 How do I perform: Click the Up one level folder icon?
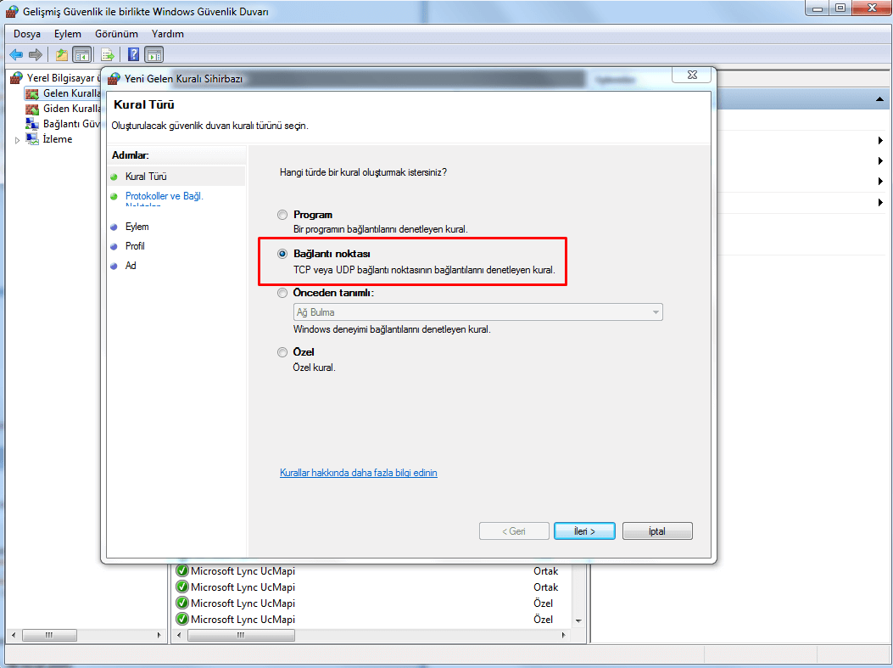[x=61, y=54]
